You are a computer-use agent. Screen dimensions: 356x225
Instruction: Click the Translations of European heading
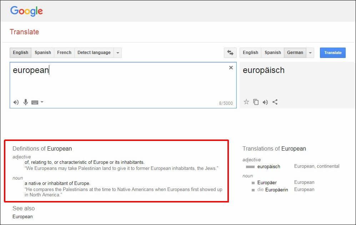pos(274,148)
